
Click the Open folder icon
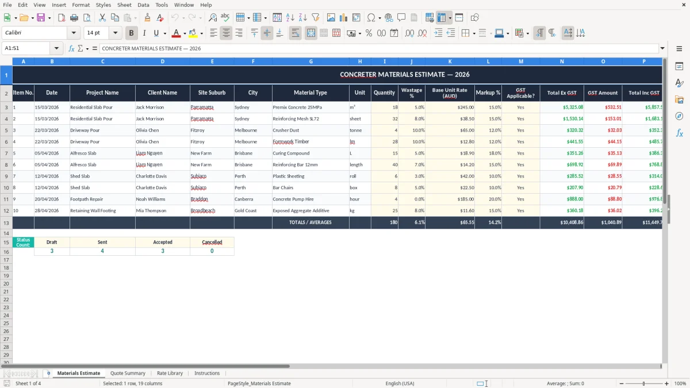(x=24, y=18)
